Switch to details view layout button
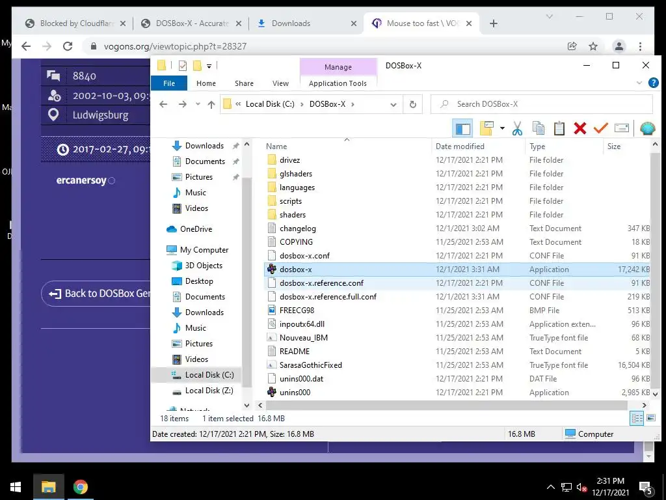Viewport: 666px width, 500px height. point(637,419)
